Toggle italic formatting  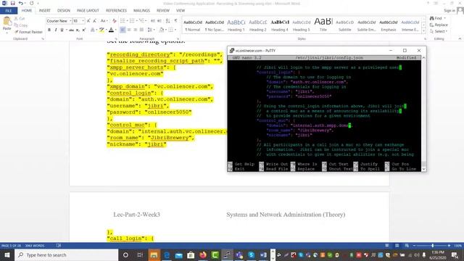[x=56, y=30]
